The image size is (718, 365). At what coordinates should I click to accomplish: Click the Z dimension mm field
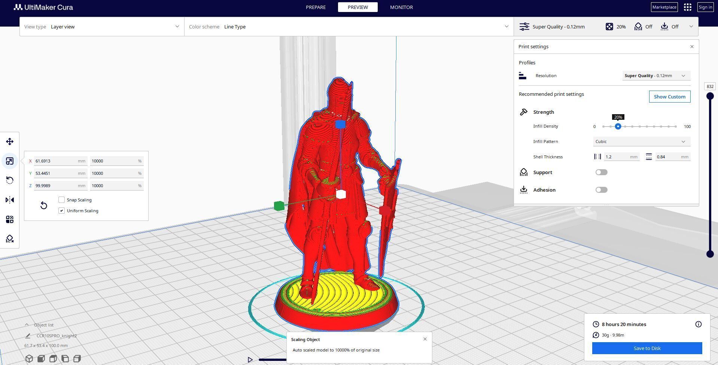coord(61,186)
